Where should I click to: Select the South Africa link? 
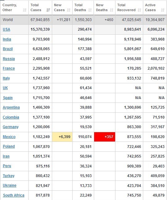click(x=14, y=195)
